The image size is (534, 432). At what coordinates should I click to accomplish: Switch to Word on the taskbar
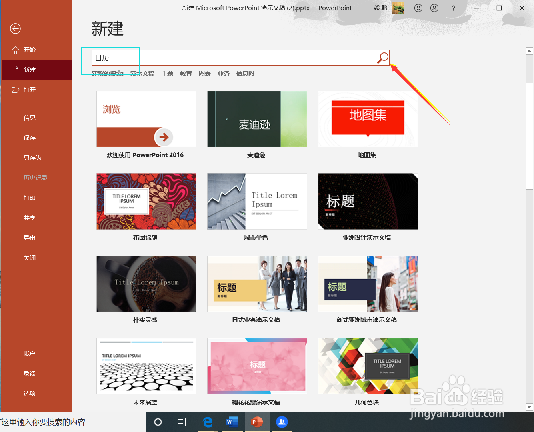pos(232,422)
